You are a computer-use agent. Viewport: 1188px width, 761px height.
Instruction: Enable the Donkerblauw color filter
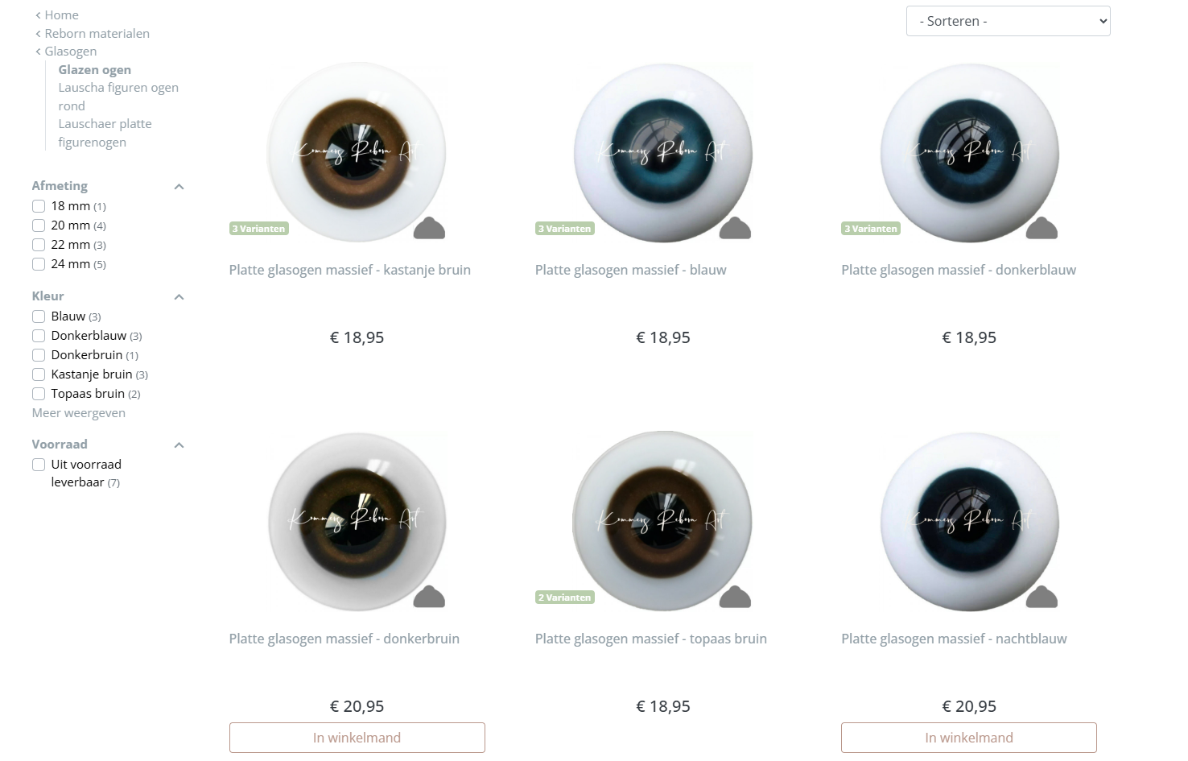(x=39, y=336)
